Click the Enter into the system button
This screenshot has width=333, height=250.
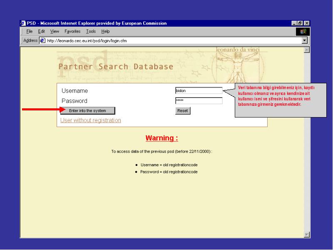point(87,111)
